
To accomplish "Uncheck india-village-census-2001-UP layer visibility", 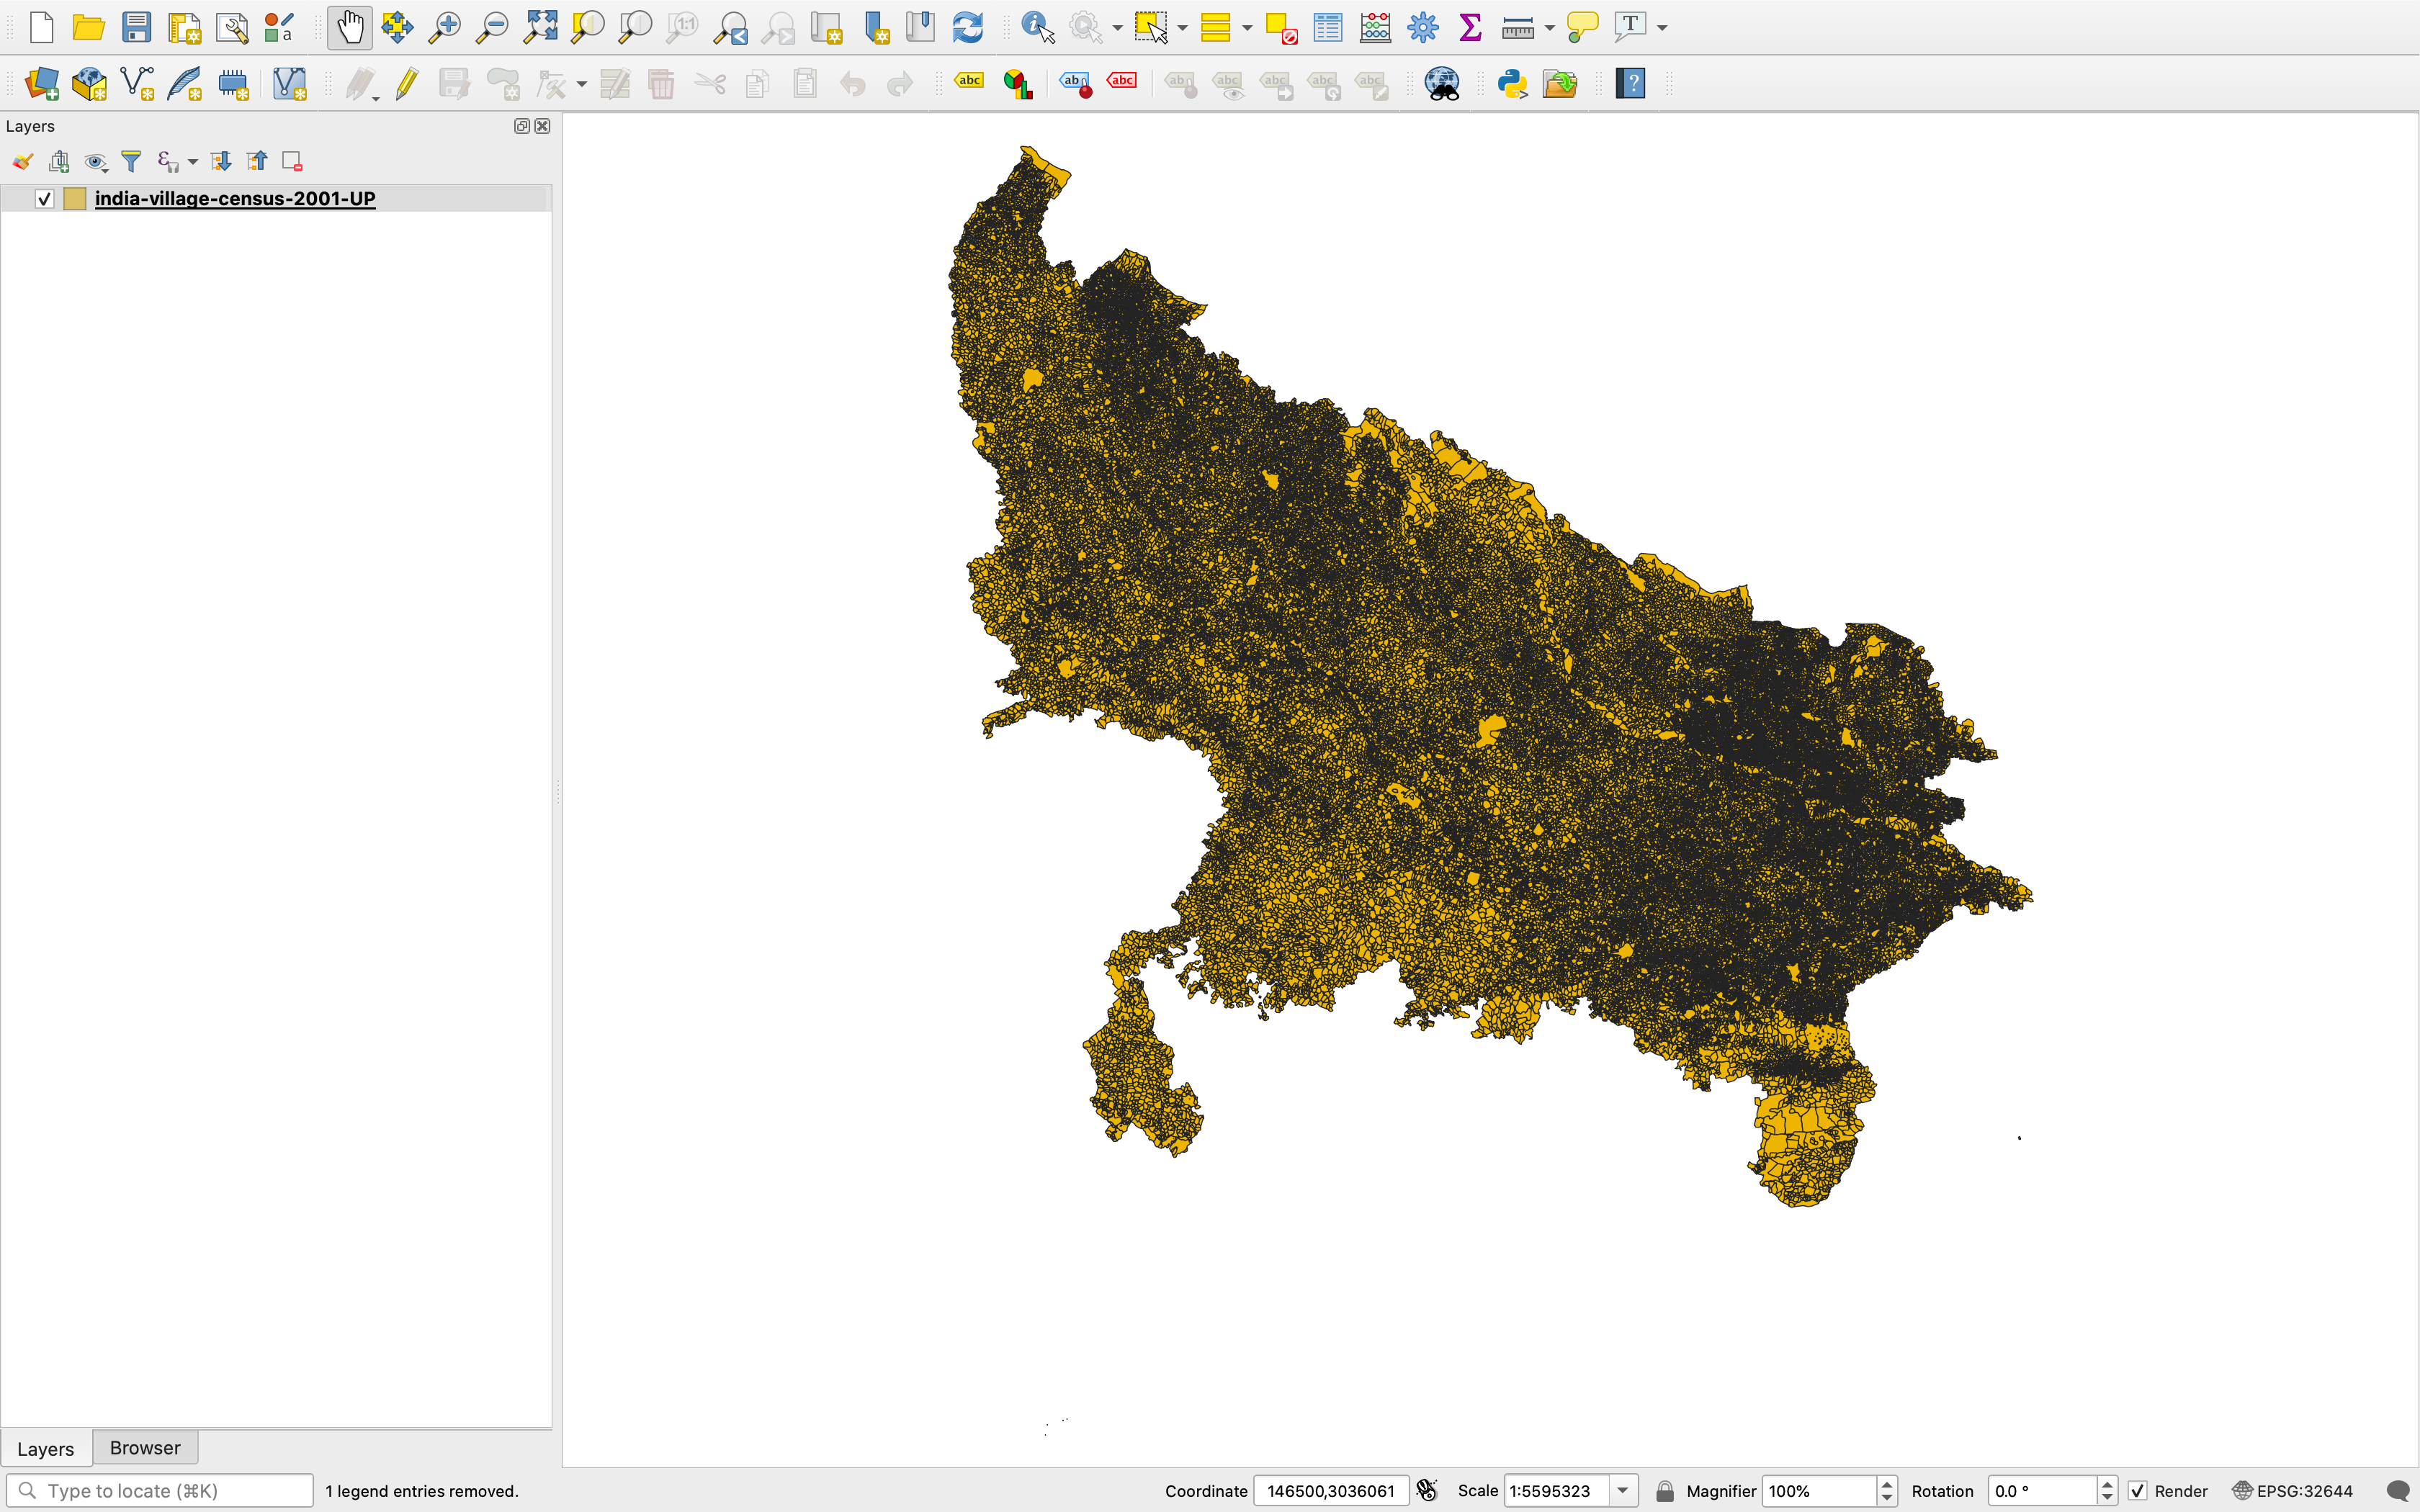I will click(44, 199).
